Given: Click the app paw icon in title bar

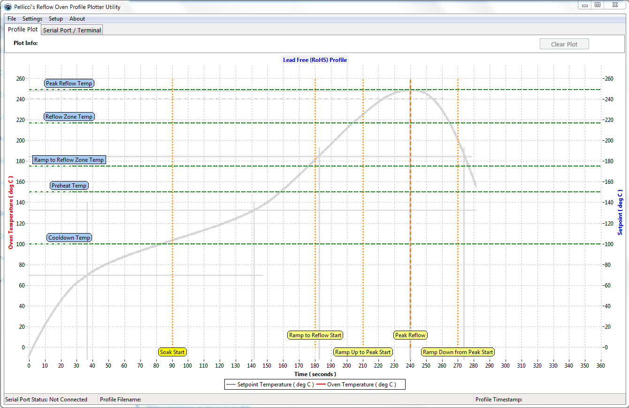Looking at the screenshot, I should click(x=8, y=7).
